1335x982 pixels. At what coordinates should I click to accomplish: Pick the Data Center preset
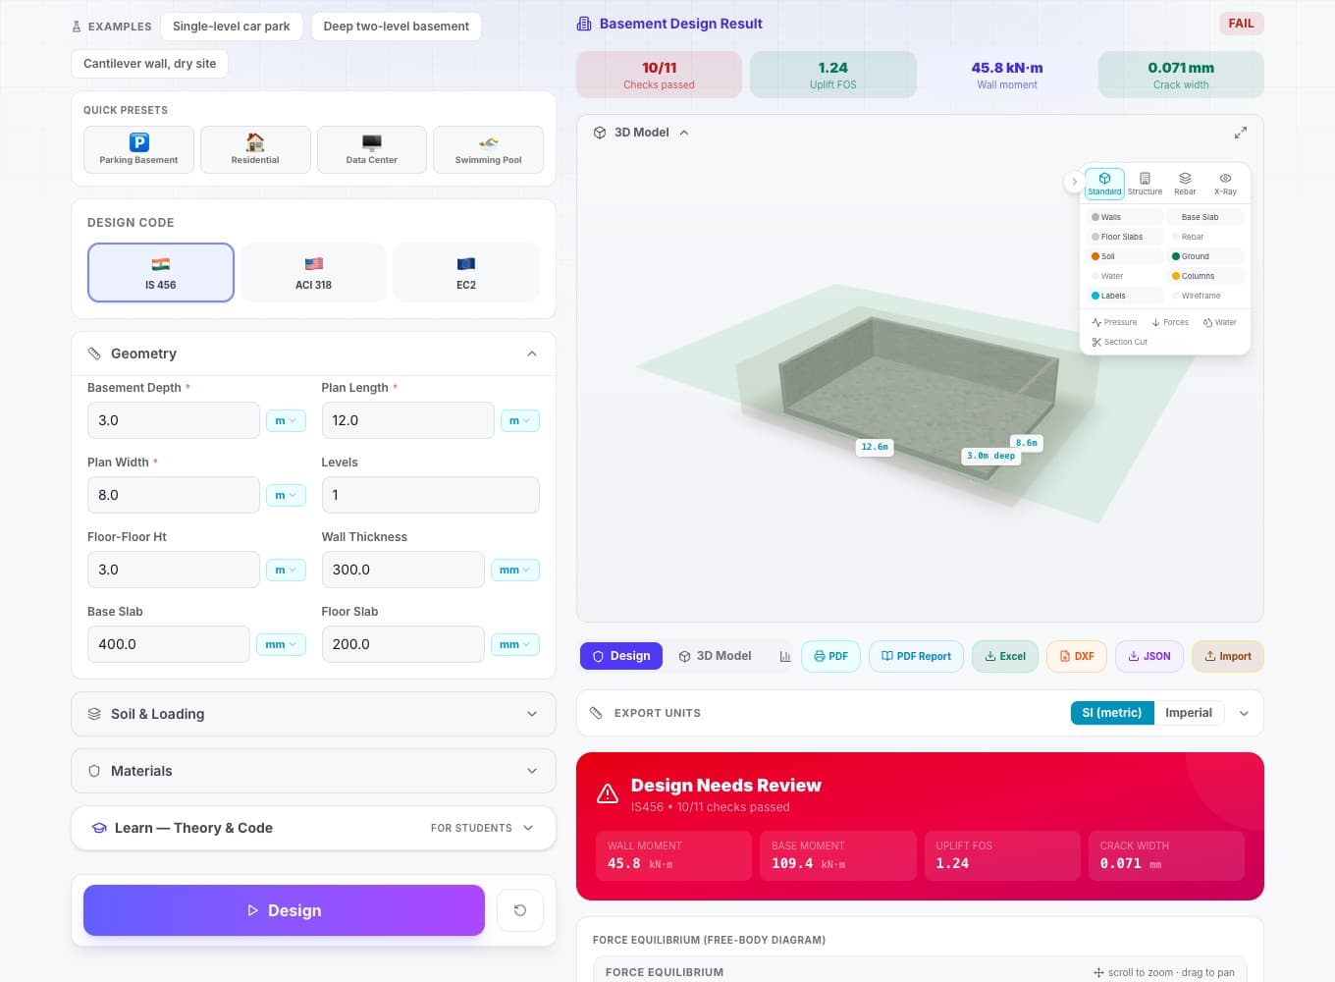[x=371, y=149]
